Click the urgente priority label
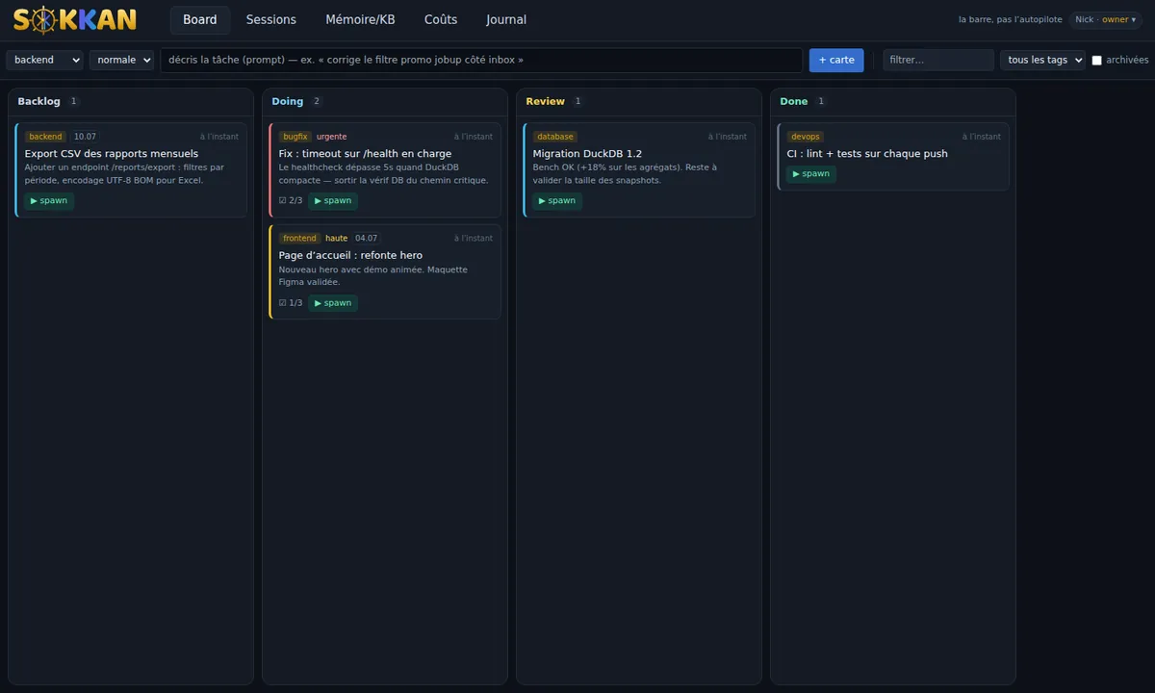The width and height of the screenshot is (1155, 693). tap(331, 137)
